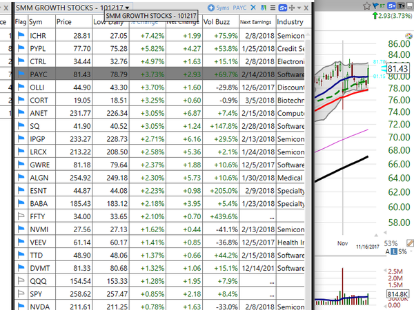Select the SQ symbol row
Screen dimensions: 414x310
tap(159, 126)
